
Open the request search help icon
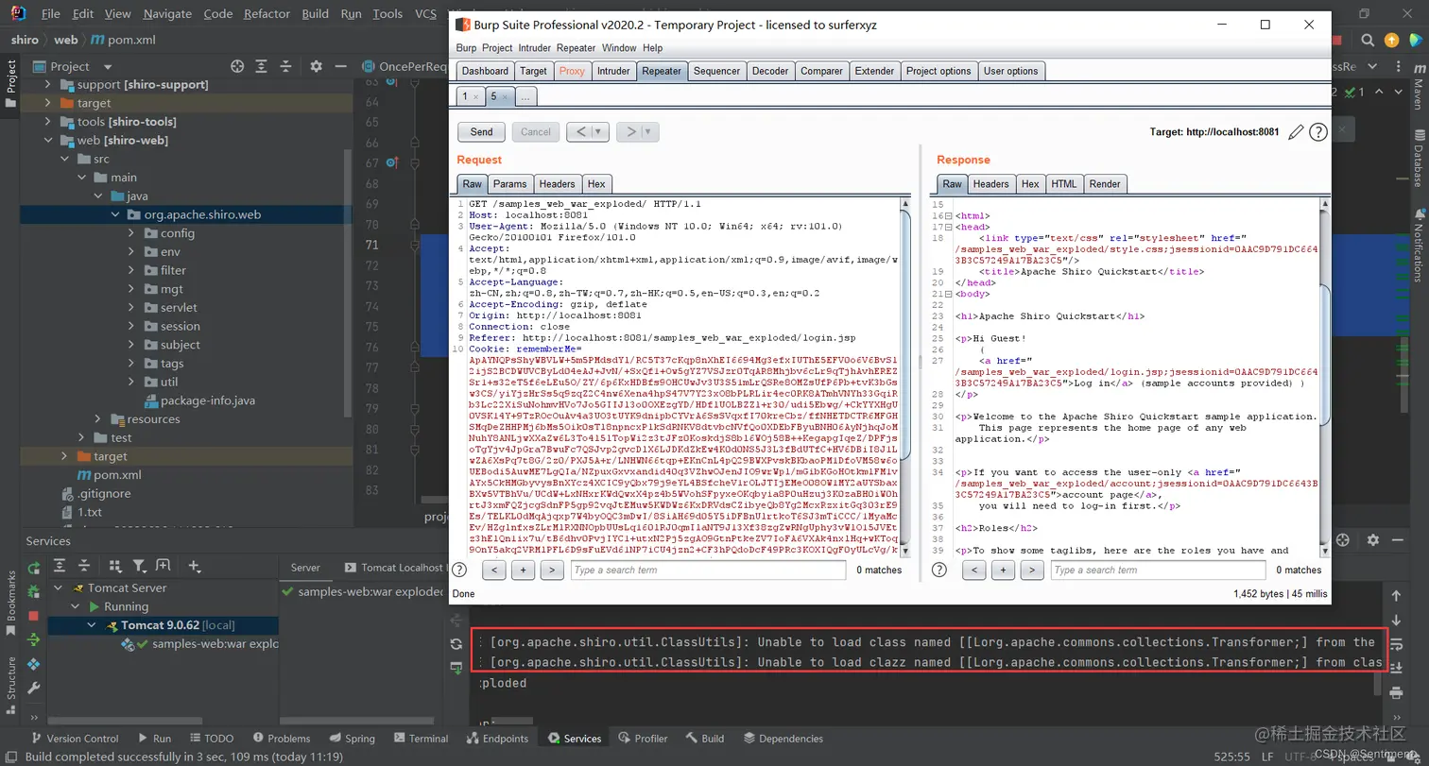click(459, 570)
